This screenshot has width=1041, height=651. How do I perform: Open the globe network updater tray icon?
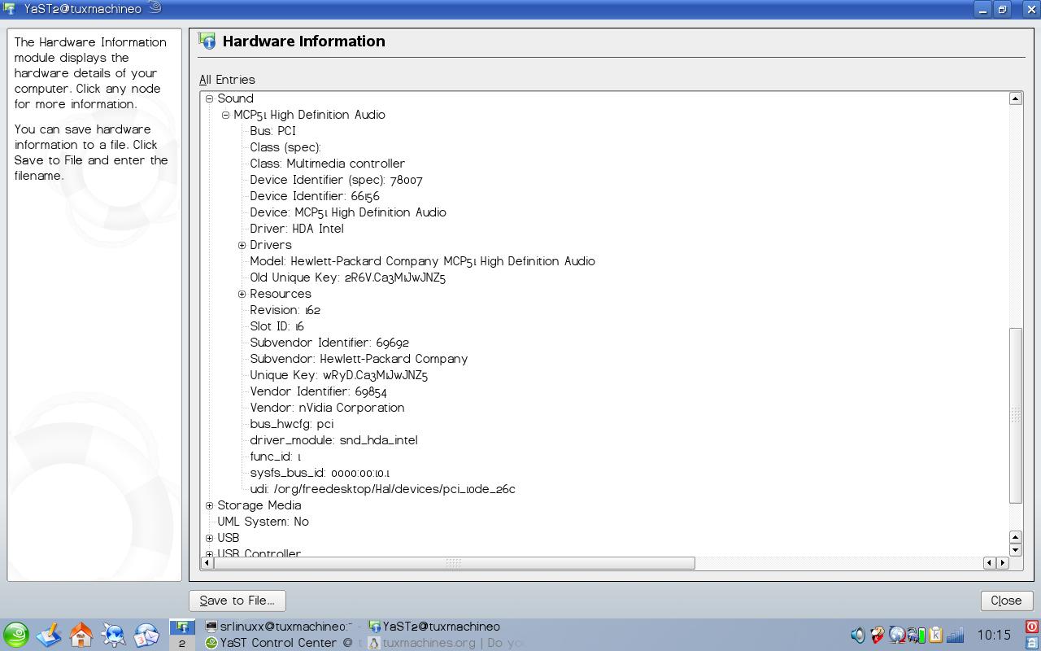[x=897, y=635]
